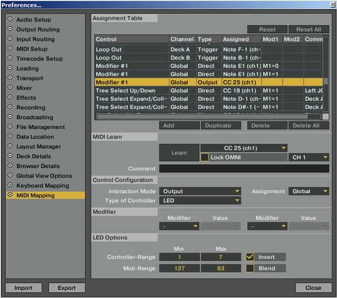This screenshot has width=337, height=298.
Task: Click the Channel column header
Action: click(x=183, y=40)
